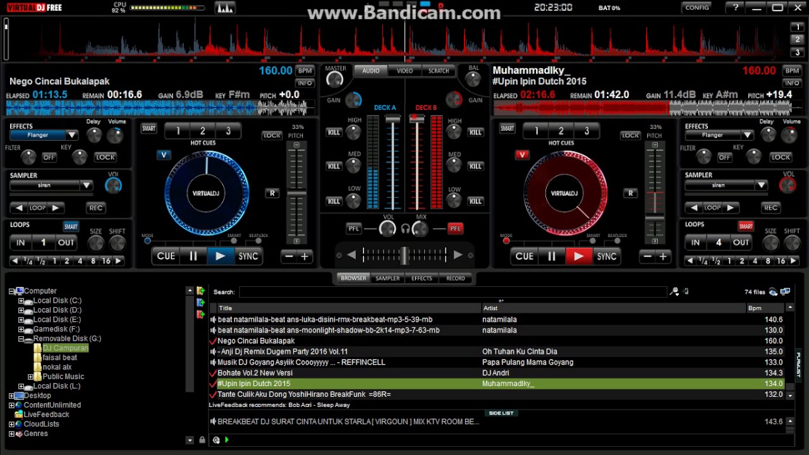Click the right deck SYNC button
This screenshot has width=809, height=455.
[x=607, y=256]
